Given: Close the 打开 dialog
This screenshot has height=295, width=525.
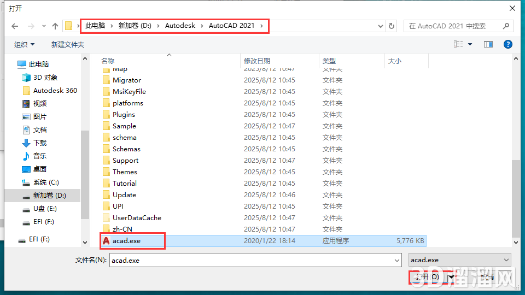Looking at the screenshot, I should [512, 8].
